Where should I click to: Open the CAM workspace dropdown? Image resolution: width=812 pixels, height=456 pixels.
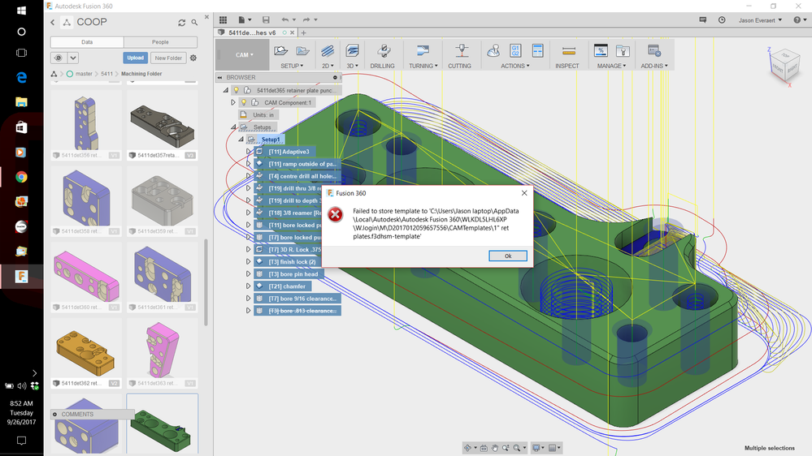click(x=244, y=55)
